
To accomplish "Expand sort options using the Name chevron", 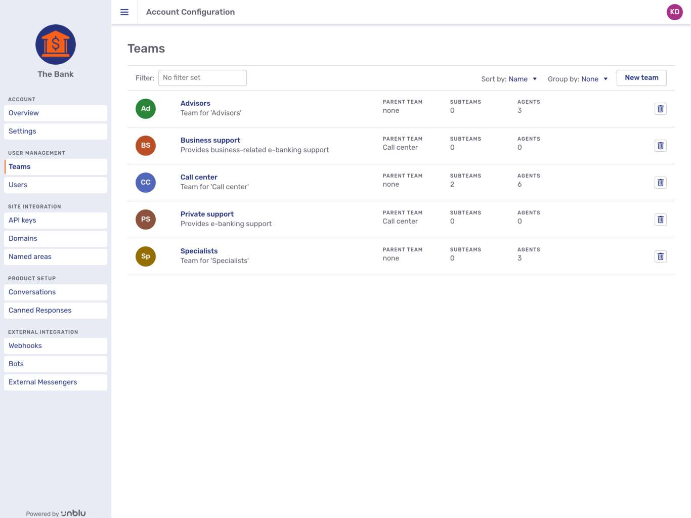I will pos(535,79).
